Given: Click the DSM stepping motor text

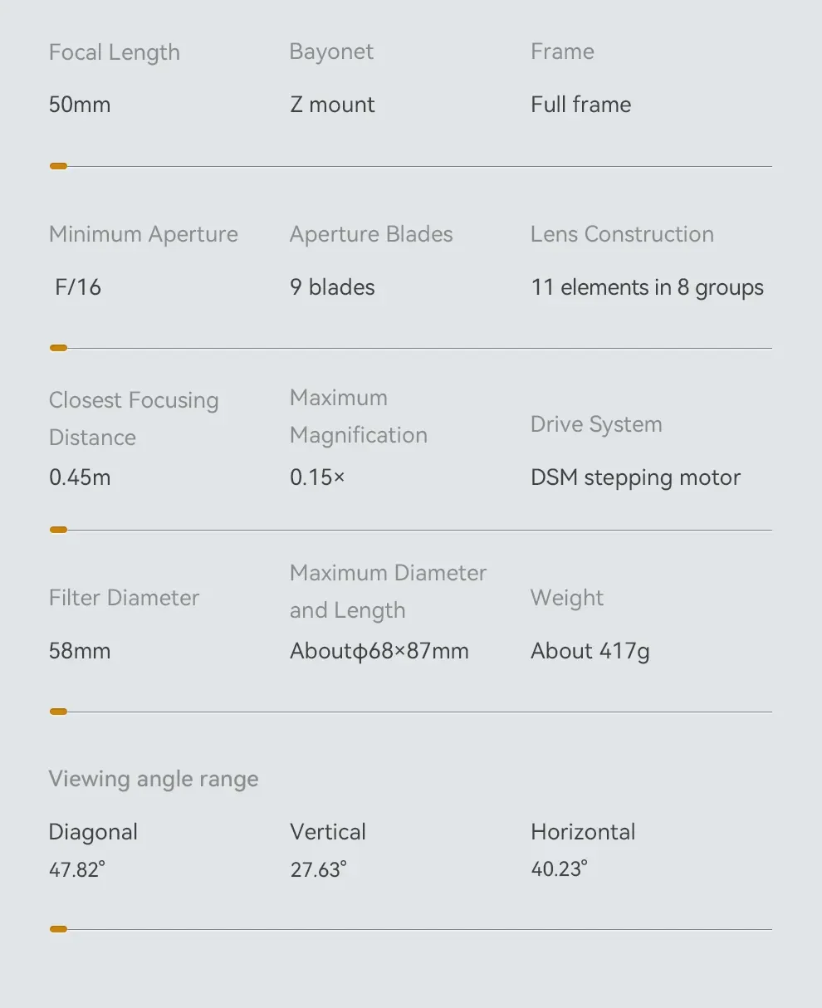Looking at the screenshot, I should (636, 477).
